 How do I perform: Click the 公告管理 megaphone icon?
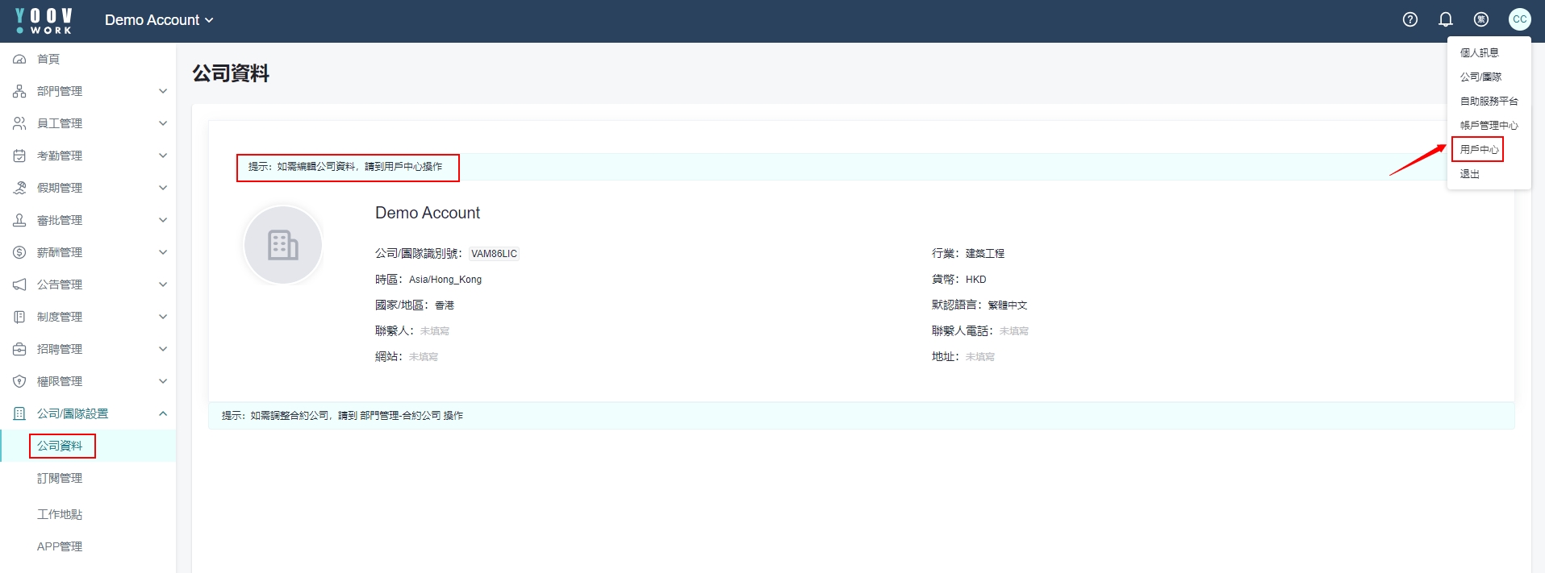(x=19, y=284)
